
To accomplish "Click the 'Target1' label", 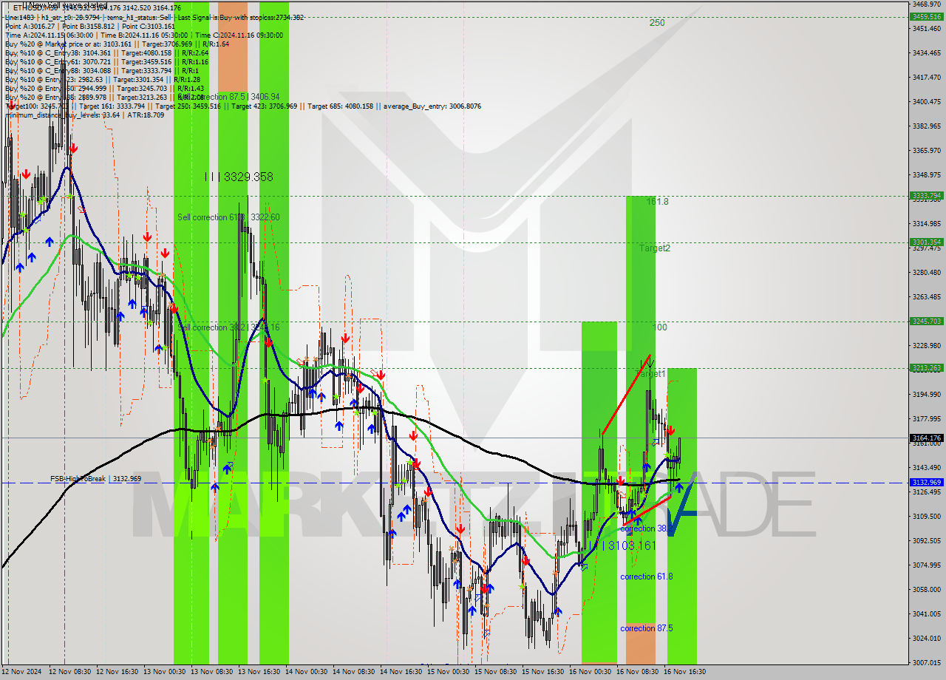I will (651, 374).
